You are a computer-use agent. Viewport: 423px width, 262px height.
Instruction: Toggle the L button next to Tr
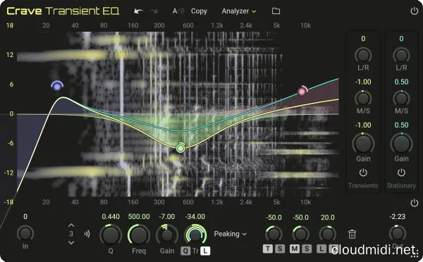click(206, 251)
